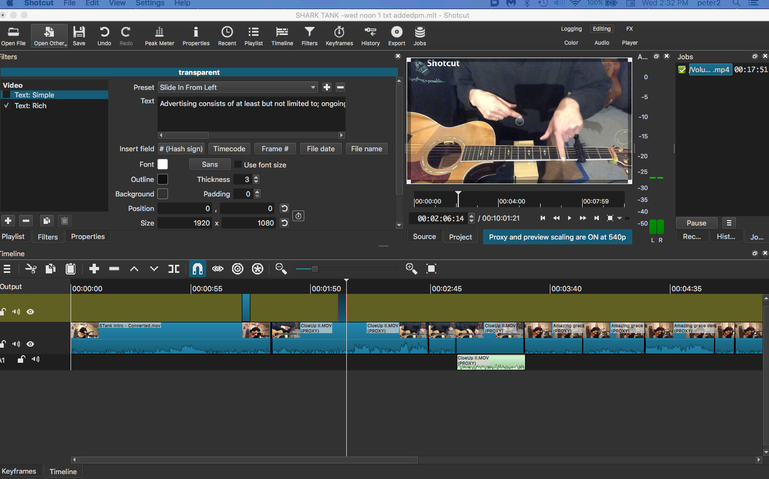Uncheck the Text: Rich filter

coord(6,105)
